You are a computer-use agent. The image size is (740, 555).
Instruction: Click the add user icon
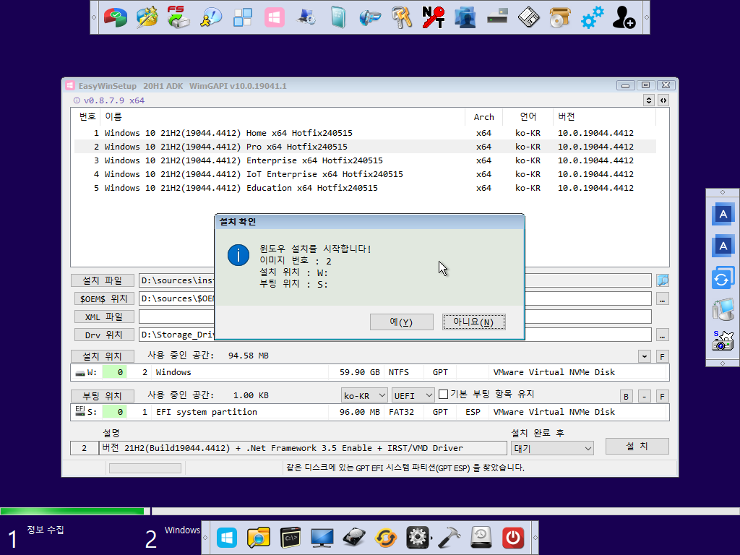624,17
